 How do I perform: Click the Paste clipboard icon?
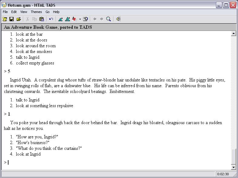[41, 19]
